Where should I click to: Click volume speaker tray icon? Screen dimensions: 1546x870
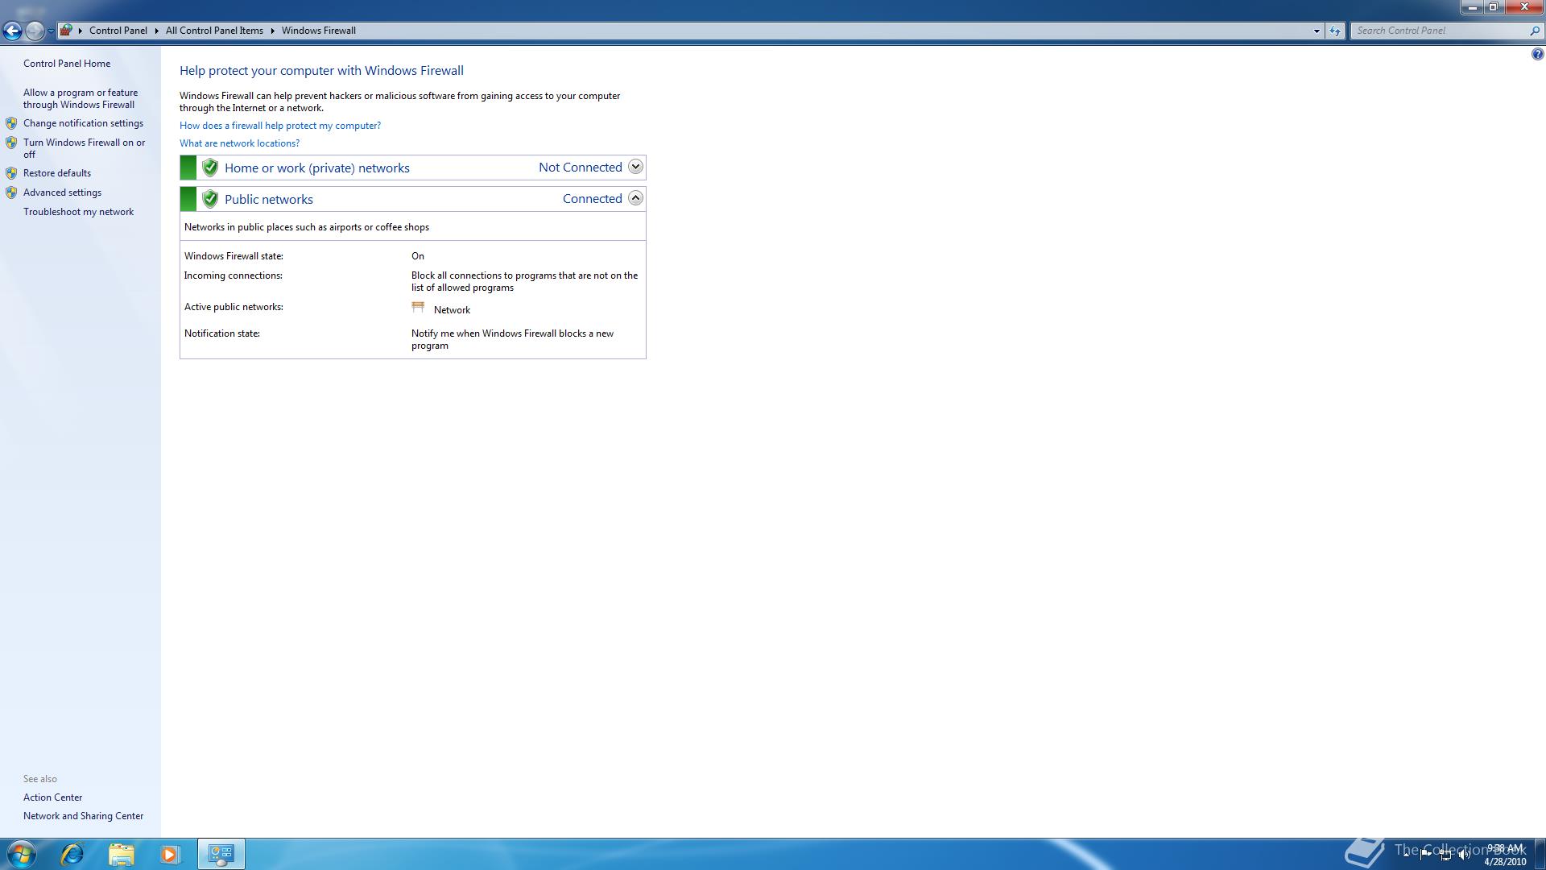point(1465,854)
